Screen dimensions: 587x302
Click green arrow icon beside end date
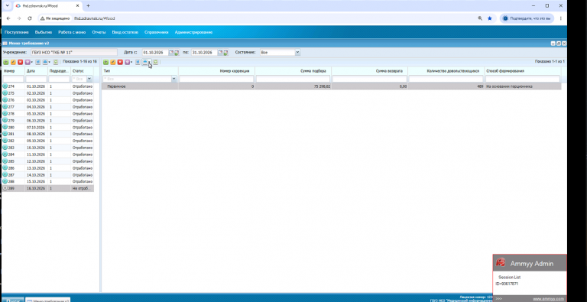tap(225, 53)
